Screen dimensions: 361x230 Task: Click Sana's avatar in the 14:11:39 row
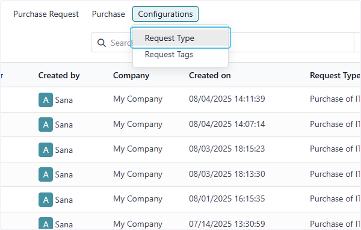pyautogui.click(x=46, y=100)
